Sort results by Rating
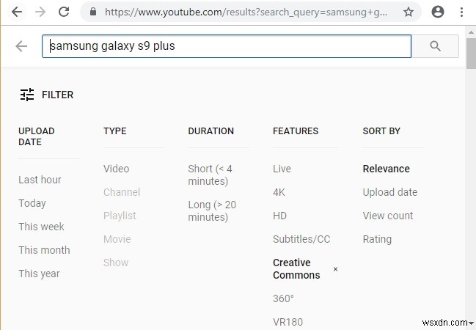The width and height of the screenshot is (476, 330). [x=377, y=239]
